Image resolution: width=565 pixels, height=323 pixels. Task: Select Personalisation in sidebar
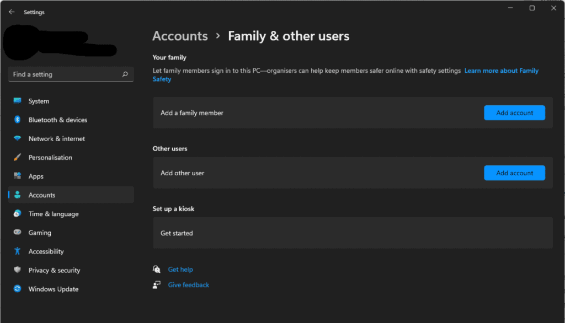tap(71, 157)
